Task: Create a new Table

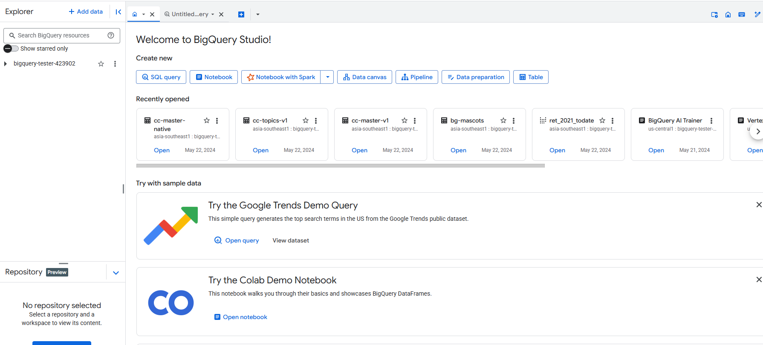Action: click(531, 77)
